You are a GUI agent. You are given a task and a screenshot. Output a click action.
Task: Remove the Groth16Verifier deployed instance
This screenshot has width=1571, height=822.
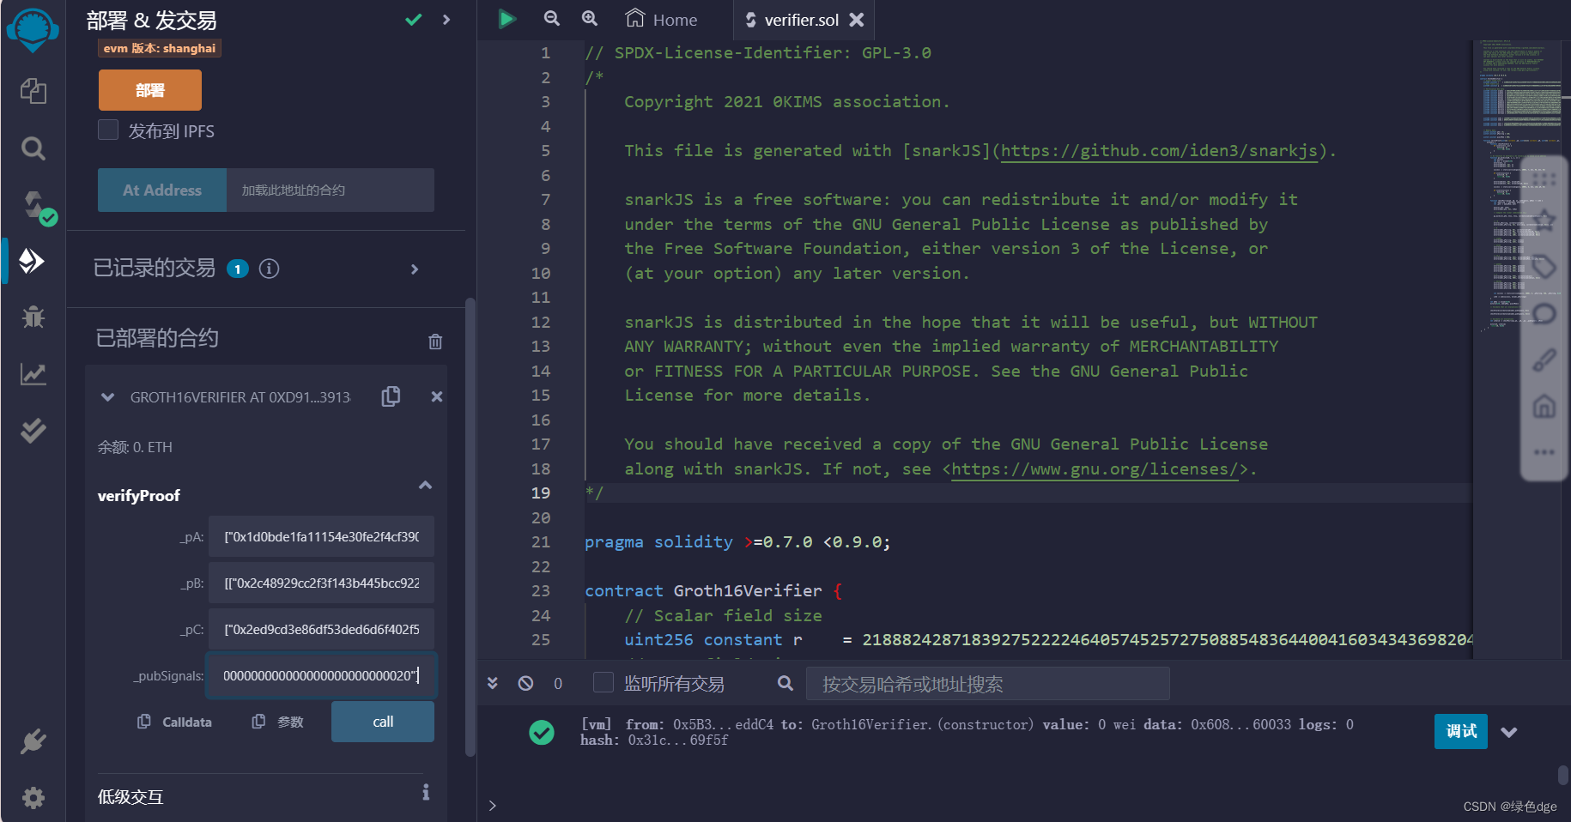[x=437, y=396]
